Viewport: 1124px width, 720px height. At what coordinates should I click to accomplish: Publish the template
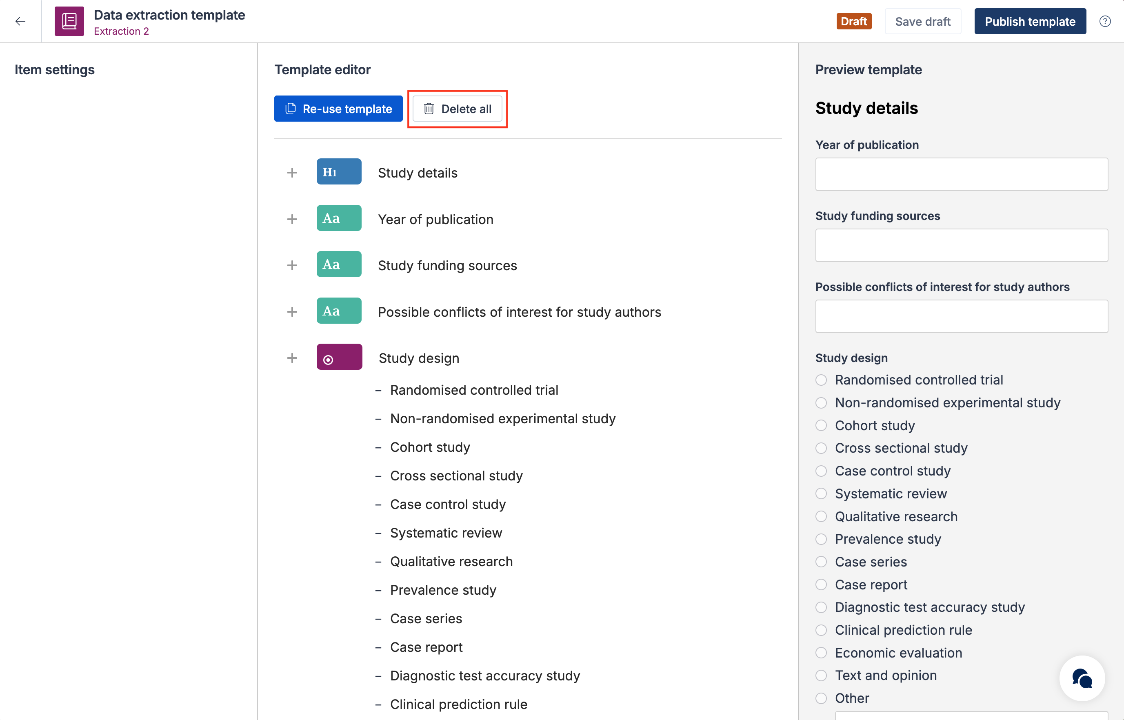1030,21
